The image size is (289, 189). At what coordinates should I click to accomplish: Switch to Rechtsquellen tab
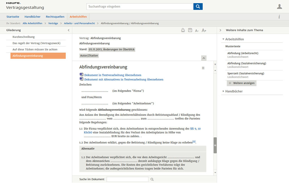55,17
